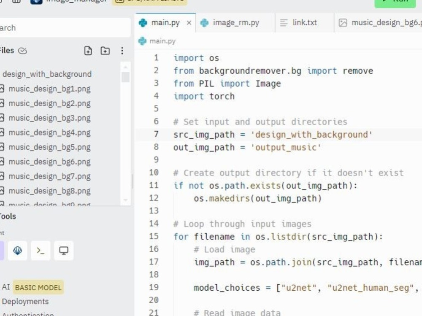The height and width of the screenshot is (316, 422).
Task: Open music_design_bg2.png file
Action: 49,103
